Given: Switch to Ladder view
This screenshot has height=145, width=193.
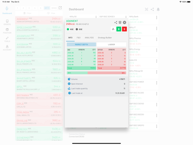Looking at the screenshot, I should (x=112, y=44).
